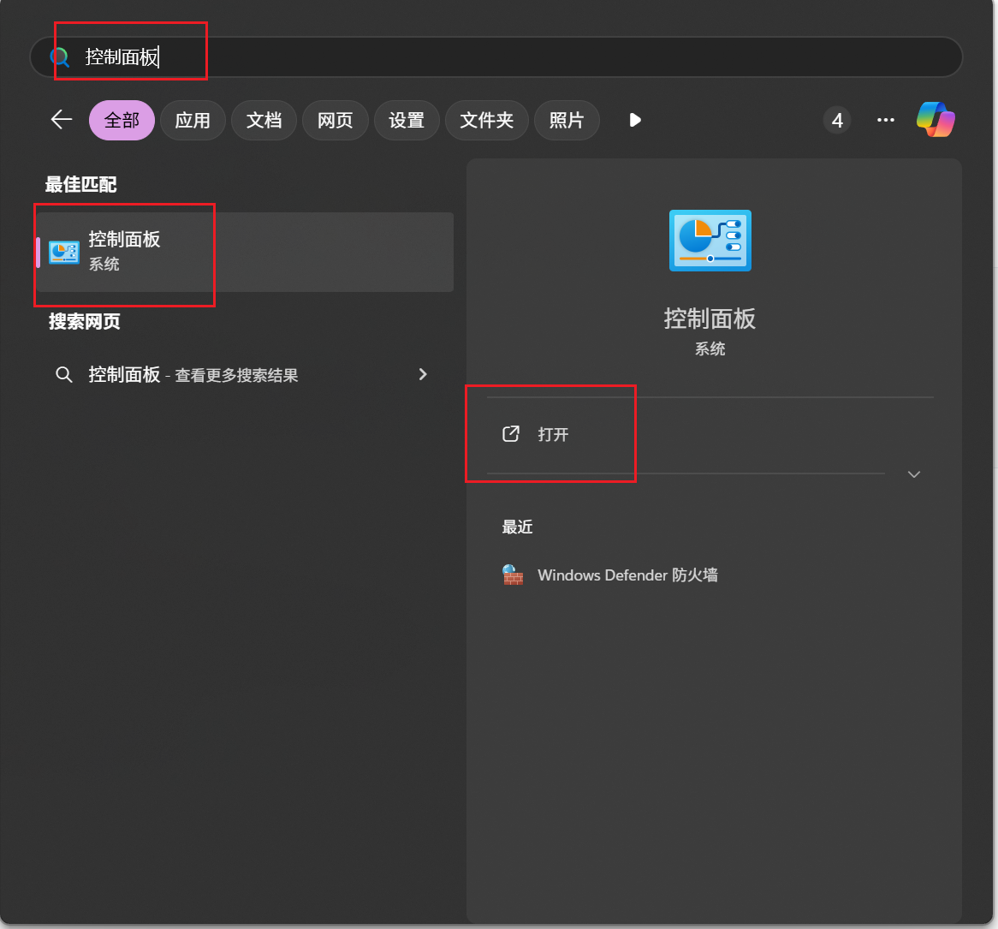Switch to the 网页 filter tab
The height and width of the screenshot is (929, 998).
pyautogui.click(x=335, y=121)
